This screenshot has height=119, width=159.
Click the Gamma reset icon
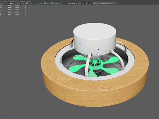(x=87, y=3)
